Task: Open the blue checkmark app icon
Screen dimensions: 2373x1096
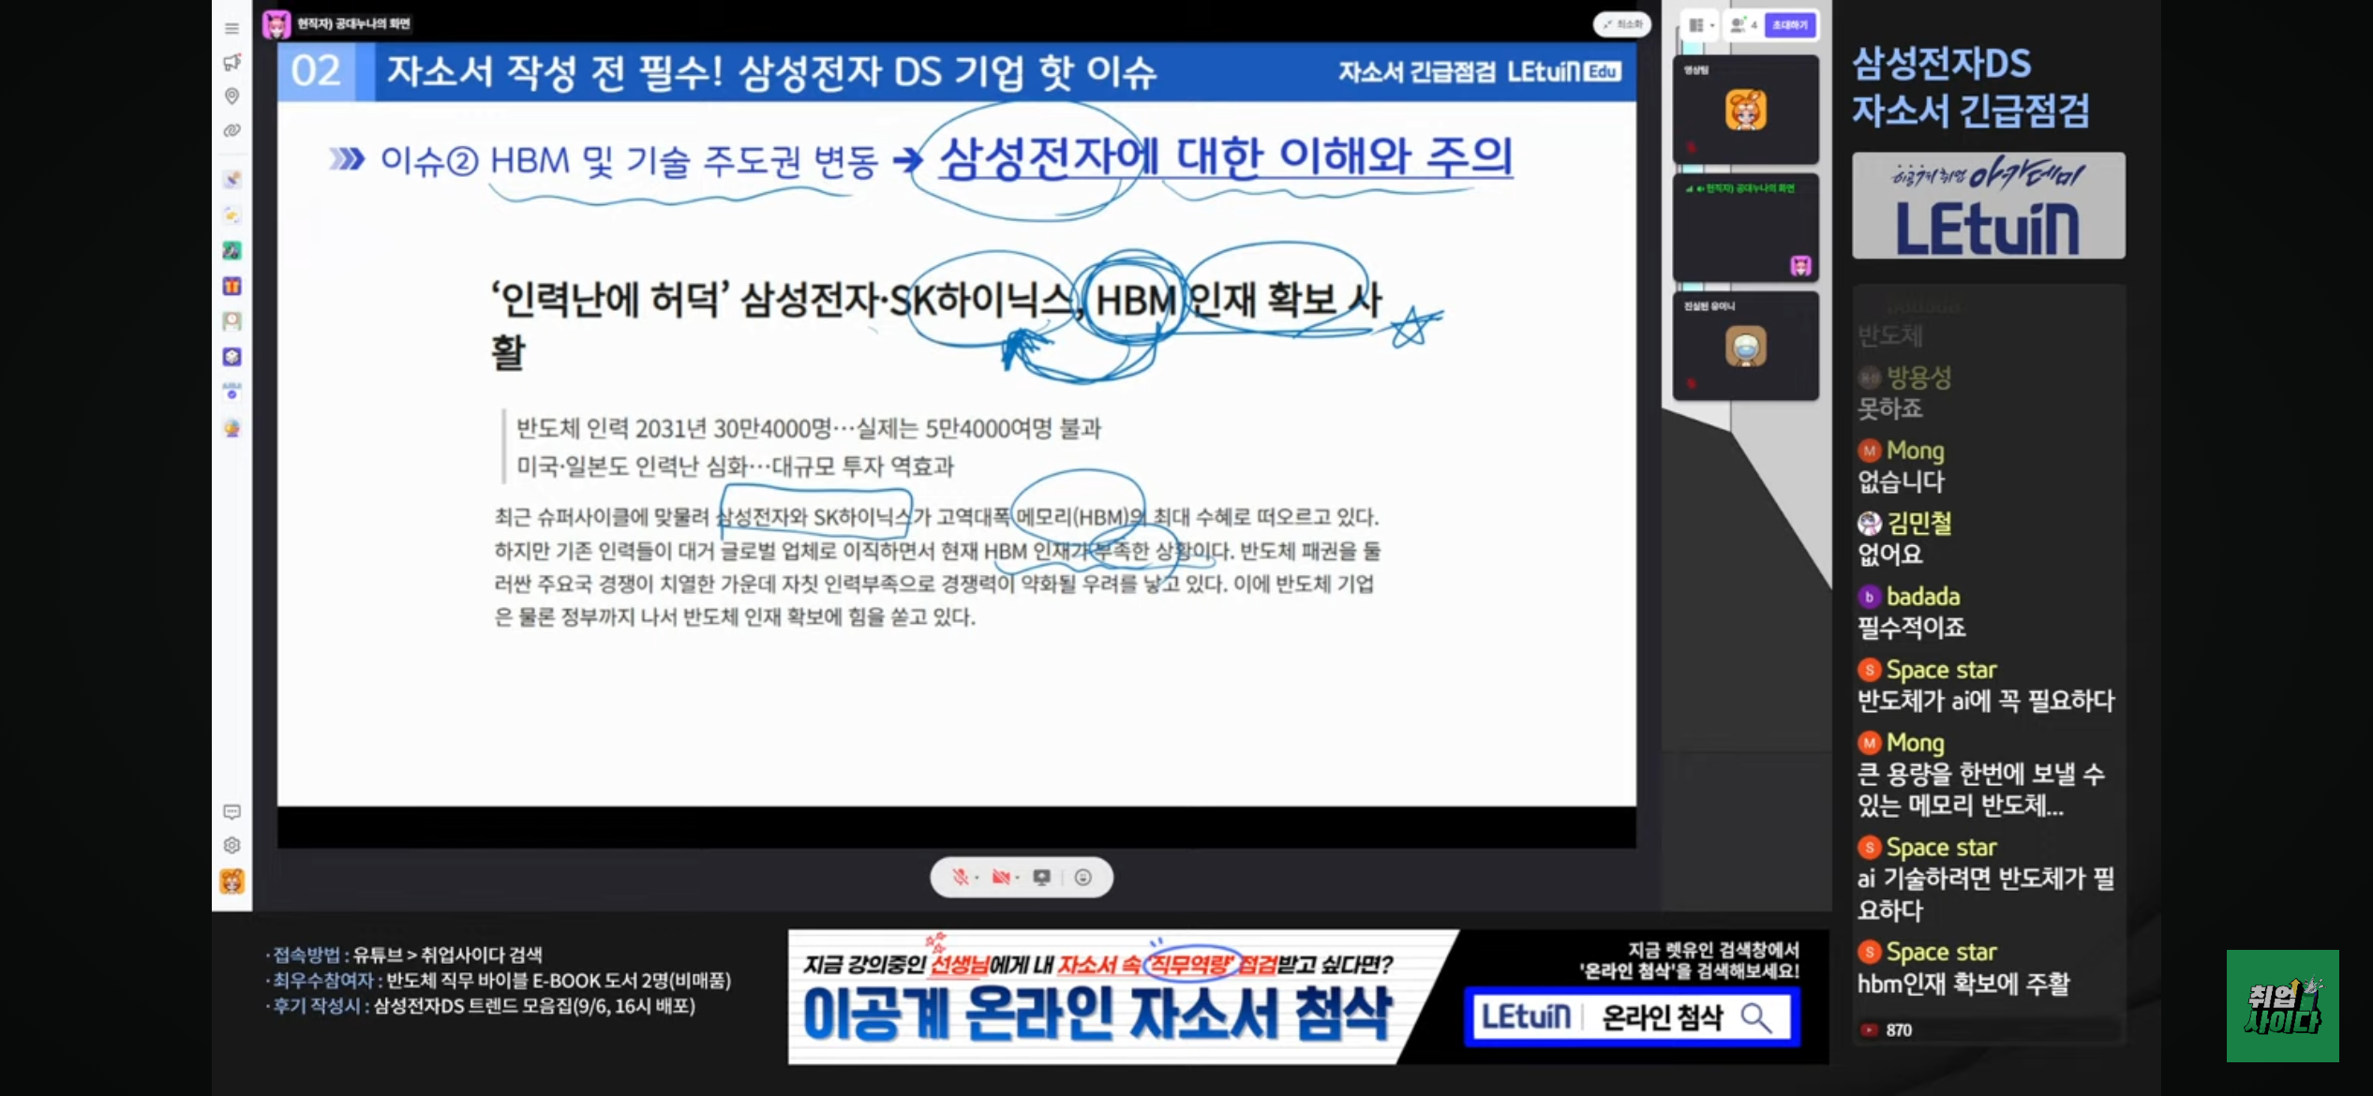Action: point(231,392)
